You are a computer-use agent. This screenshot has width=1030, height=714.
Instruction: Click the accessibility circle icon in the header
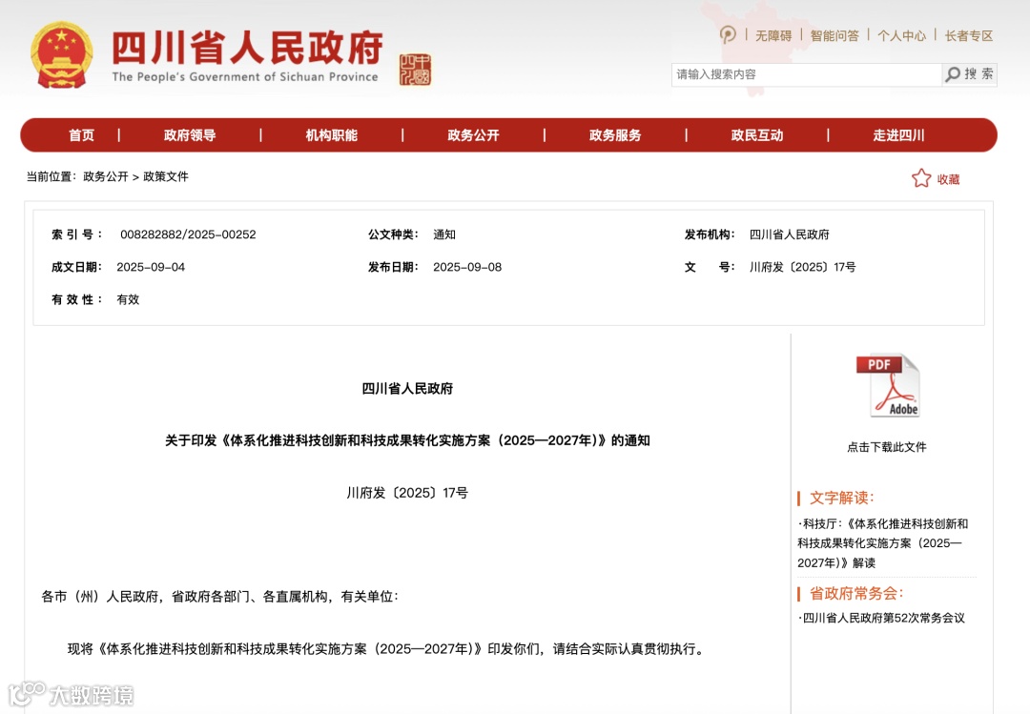pyautogui.click(x=728, y=34)
